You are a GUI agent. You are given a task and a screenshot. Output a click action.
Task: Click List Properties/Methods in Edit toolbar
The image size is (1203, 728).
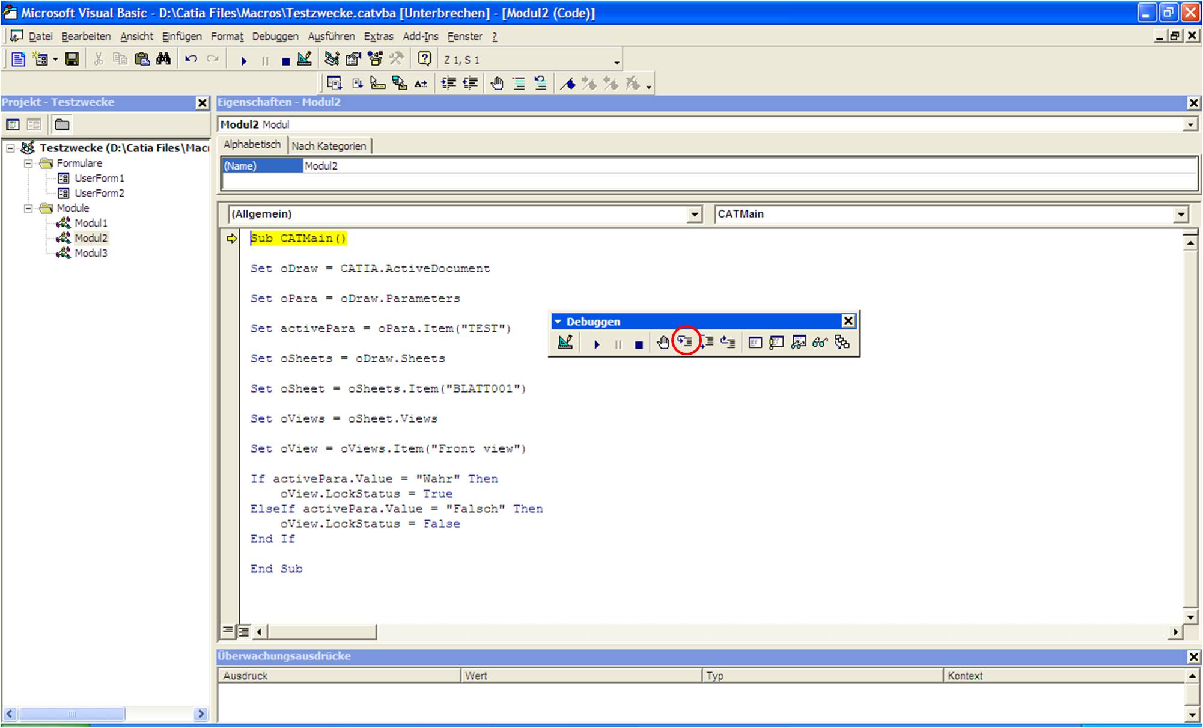(x=334, y=83)
